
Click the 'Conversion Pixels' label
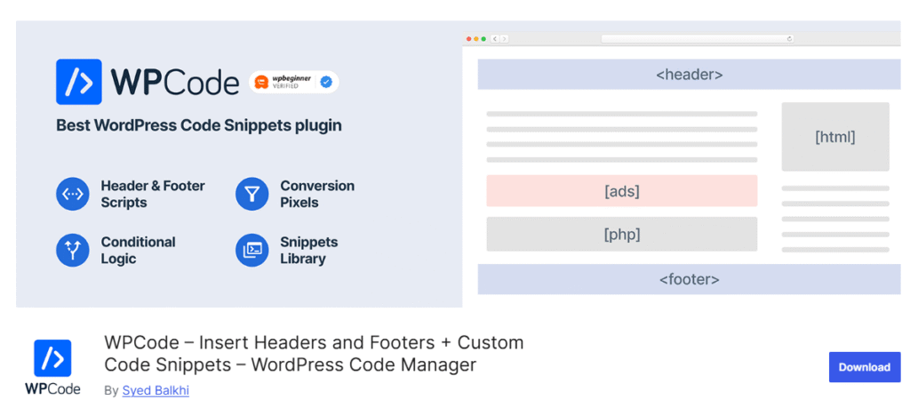(x=317, y=195)
